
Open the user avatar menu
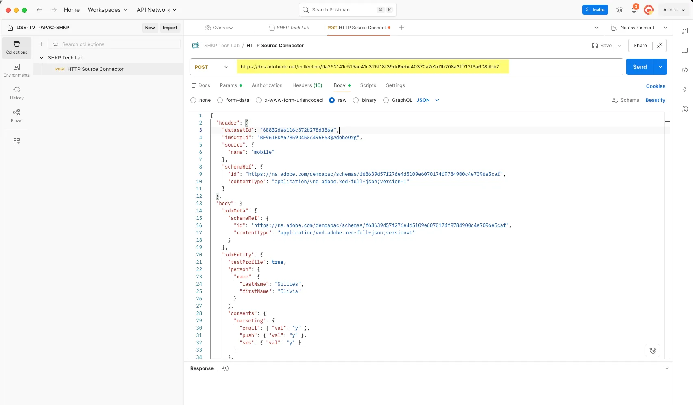coord(649,10)
